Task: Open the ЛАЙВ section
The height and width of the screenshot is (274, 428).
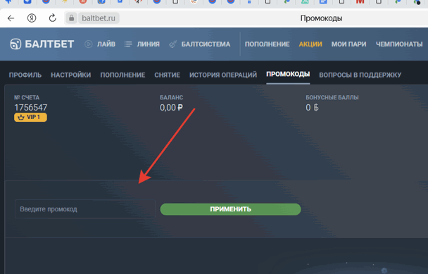Action: 106,44
